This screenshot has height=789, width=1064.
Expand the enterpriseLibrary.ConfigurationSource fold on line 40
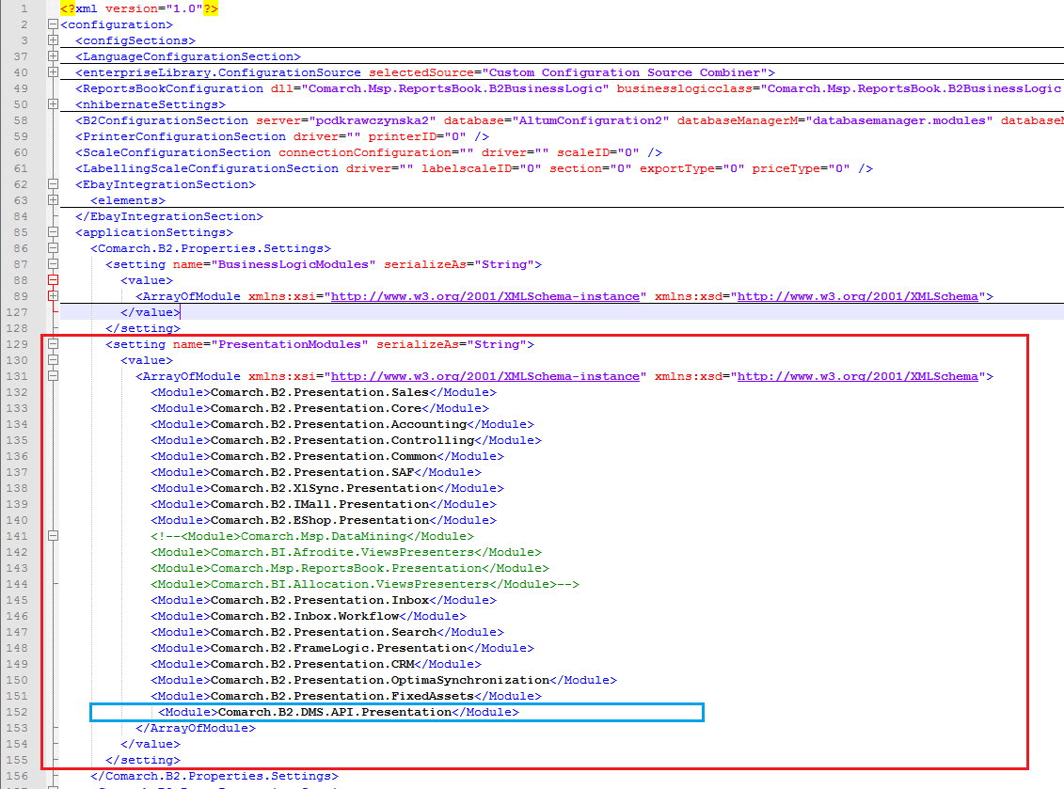click(x=53, y=72)
